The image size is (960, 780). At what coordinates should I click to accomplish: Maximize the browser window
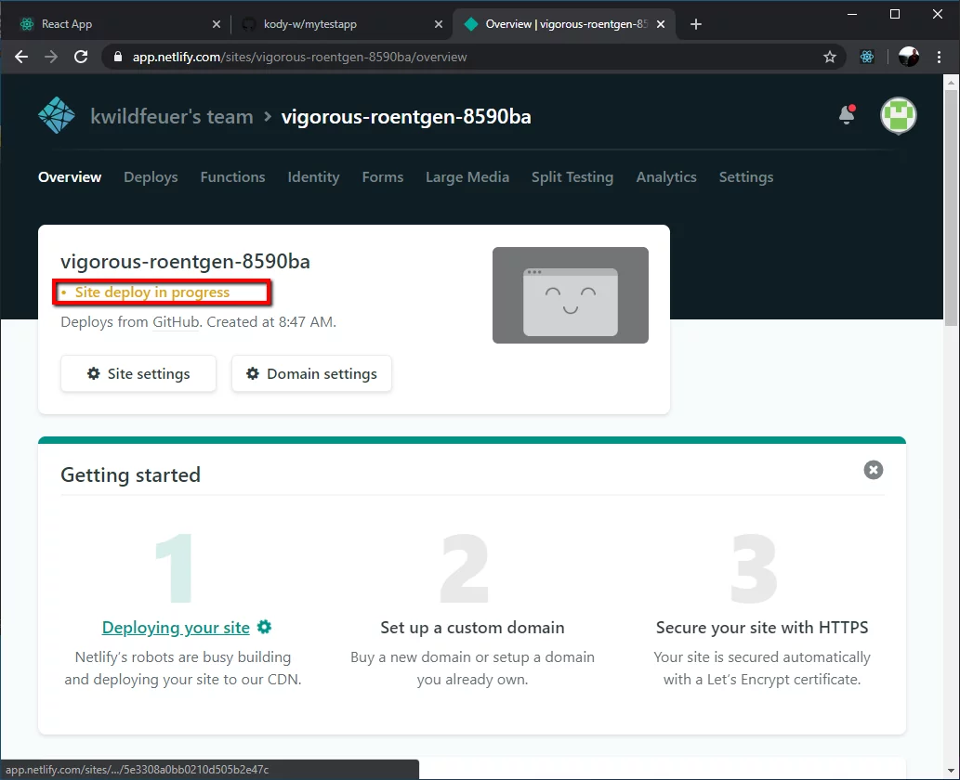[895, 14]
